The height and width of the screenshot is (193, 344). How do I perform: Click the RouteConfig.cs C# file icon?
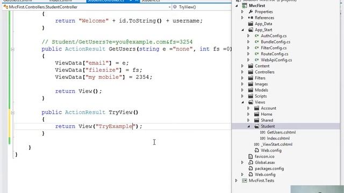click(x=256, y=54)
